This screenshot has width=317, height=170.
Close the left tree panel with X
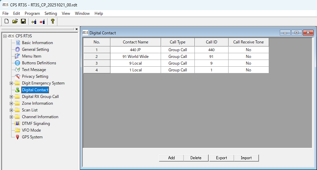coord(76,29)
